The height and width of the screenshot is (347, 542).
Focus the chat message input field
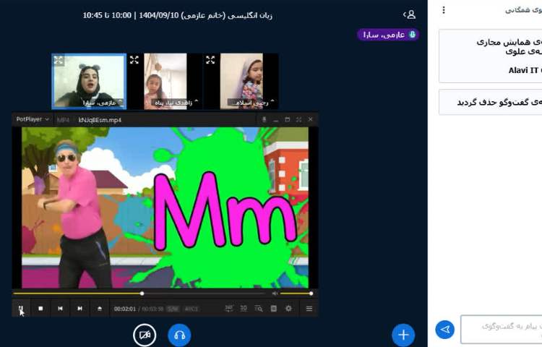pyautogui.click(x=502, y=330)
